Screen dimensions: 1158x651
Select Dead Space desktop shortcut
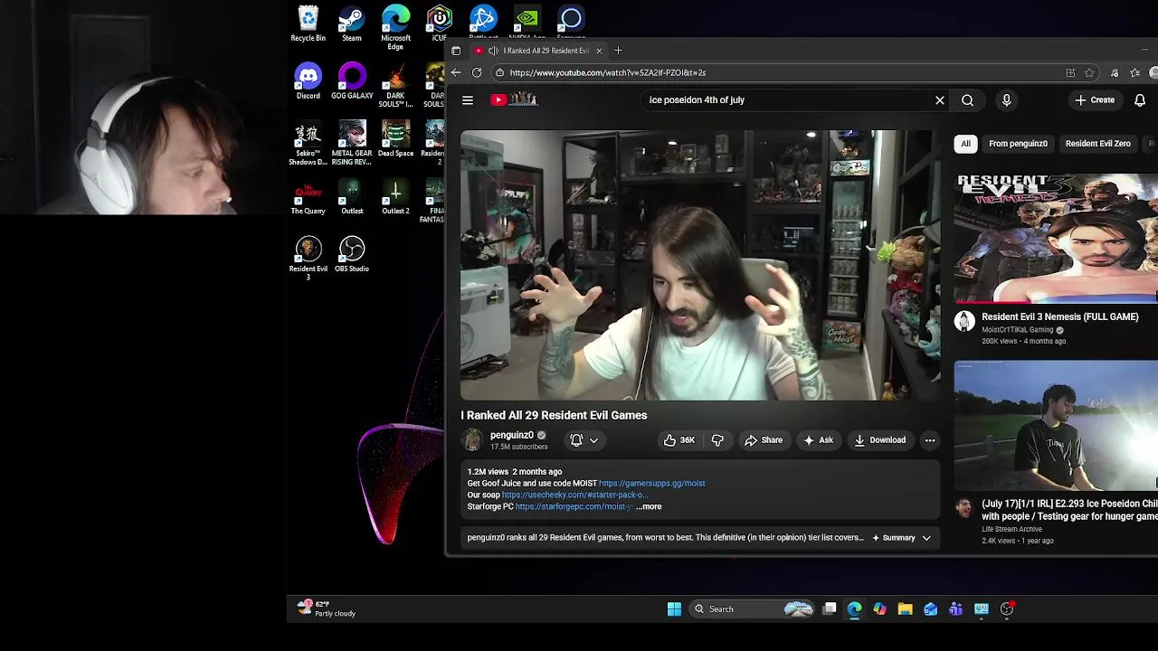[x=395, y=139]
